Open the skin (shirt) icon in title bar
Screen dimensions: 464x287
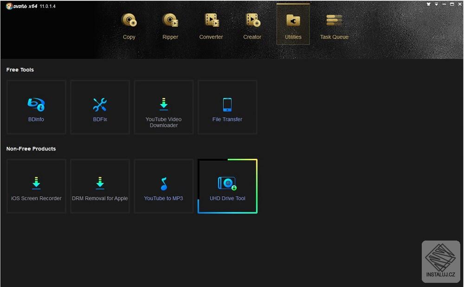428,4
